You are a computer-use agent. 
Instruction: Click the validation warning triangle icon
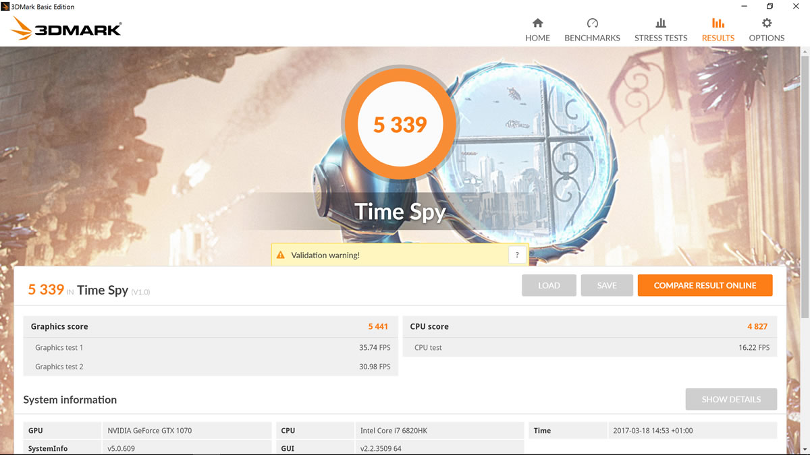[x=280, y=255]
